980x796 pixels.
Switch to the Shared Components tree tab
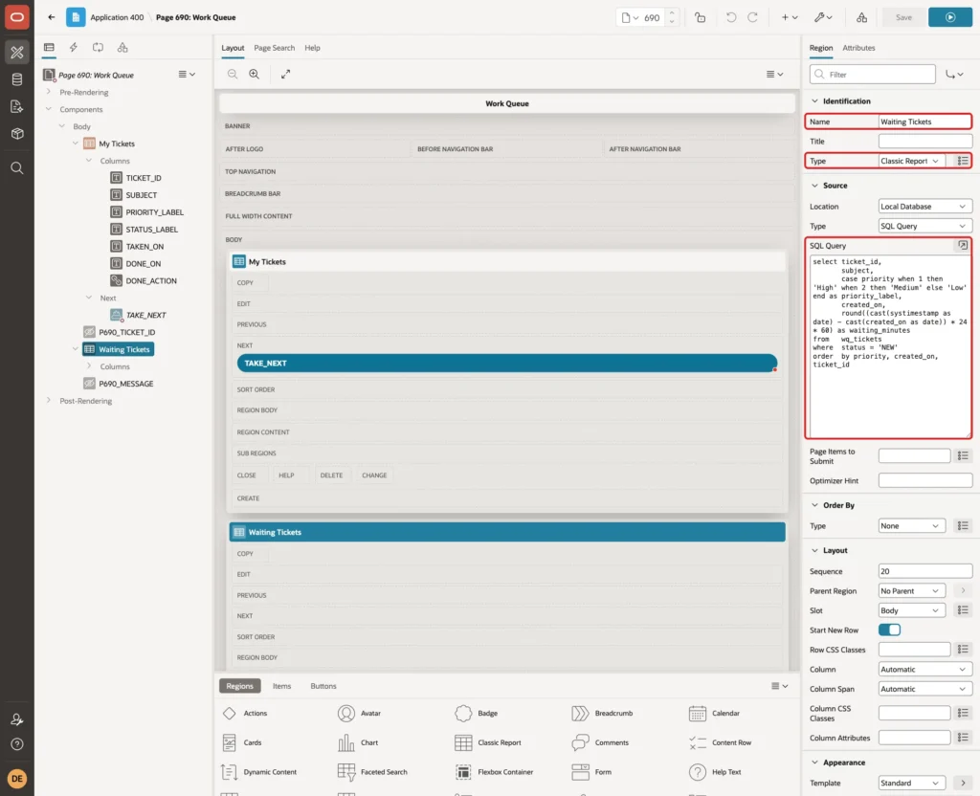click(x=122, y=48)
